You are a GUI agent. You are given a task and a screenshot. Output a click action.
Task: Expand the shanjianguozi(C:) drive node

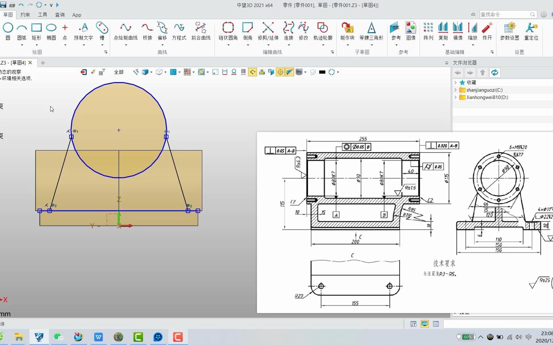(455, 90)
